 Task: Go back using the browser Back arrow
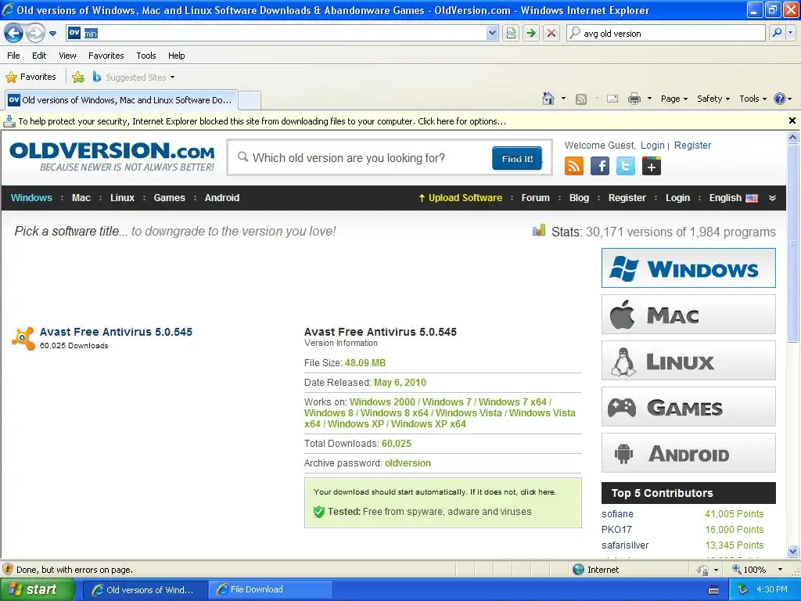tap(13, 33)
